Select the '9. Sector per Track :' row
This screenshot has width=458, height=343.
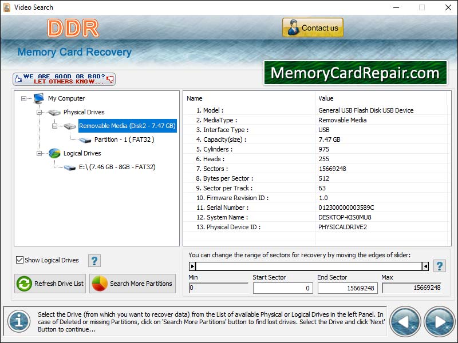point(315,188)
